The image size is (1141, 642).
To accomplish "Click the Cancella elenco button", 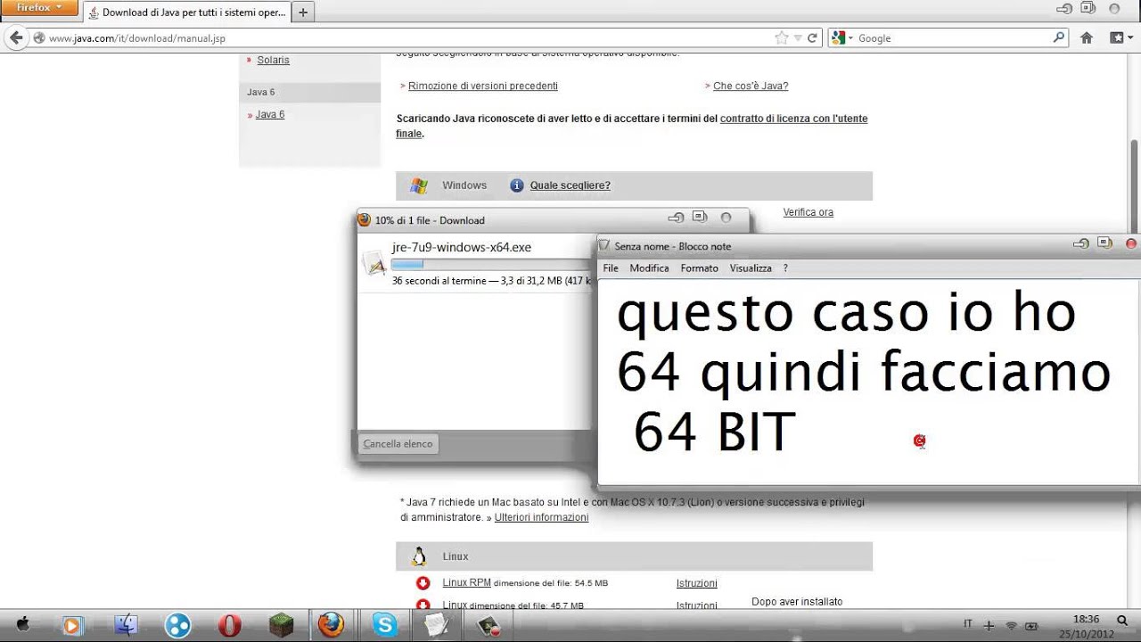I will [398, 444].
